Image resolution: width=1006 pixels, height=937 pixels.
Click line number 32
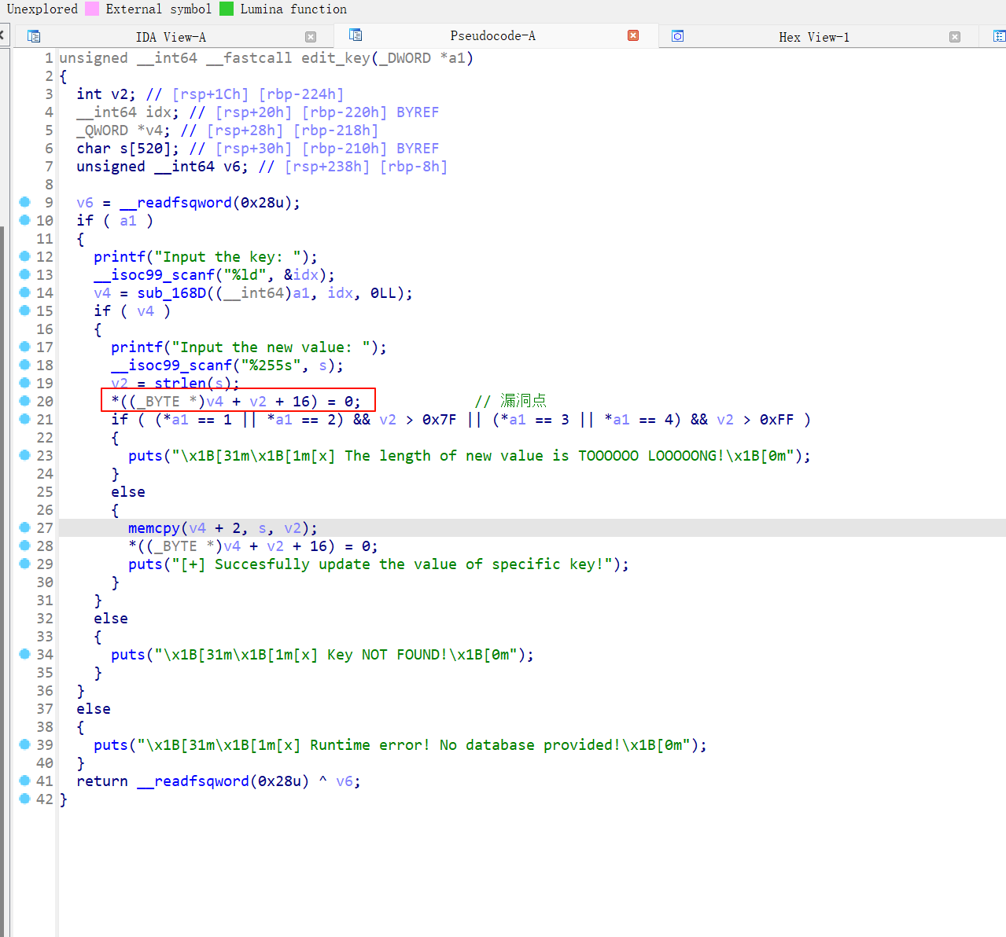pyautogui.click(x=45, y=619)
